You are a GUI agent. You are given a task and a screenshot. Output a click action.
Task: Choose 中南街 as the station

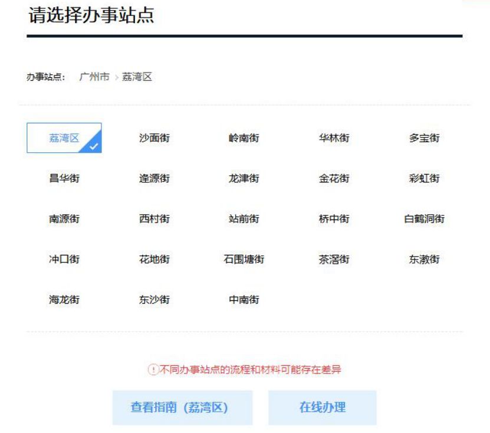coord(244,300)
